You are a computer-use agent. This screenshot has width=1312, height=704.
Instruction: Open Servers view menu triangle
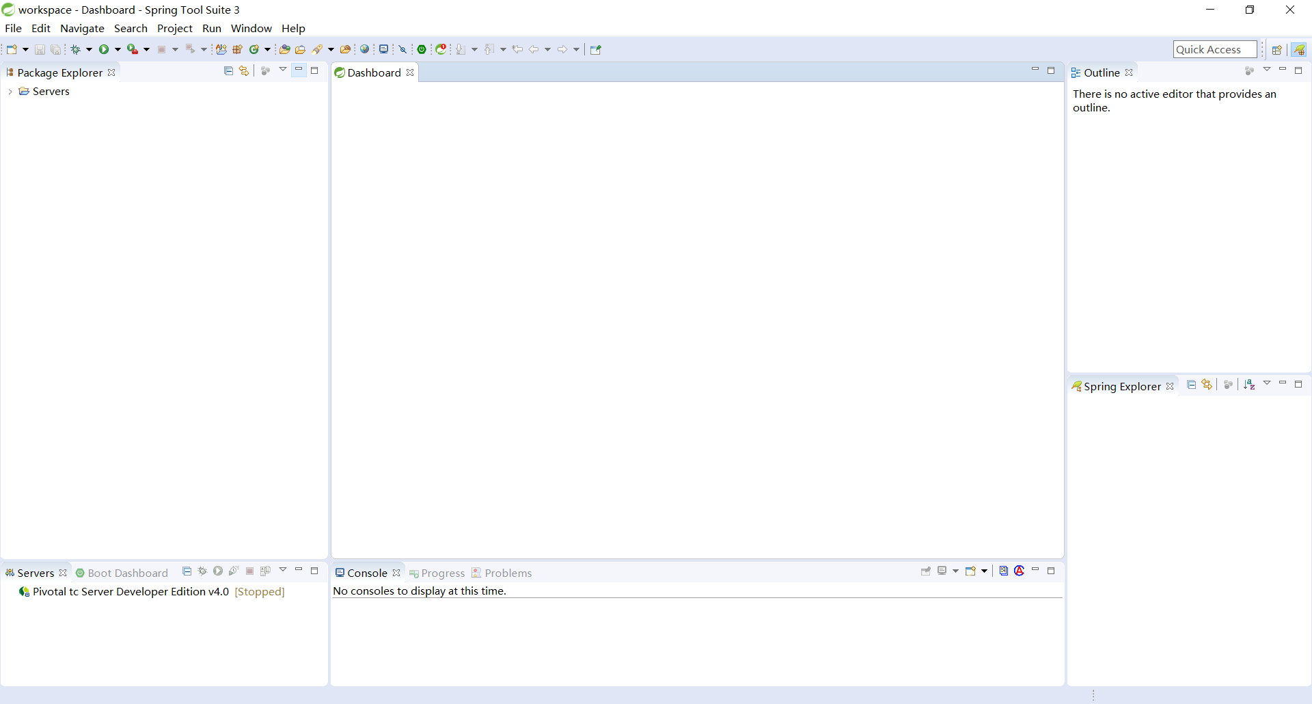283,570
